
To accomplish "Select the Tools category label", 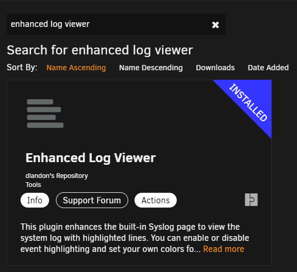I will [33, 185].
